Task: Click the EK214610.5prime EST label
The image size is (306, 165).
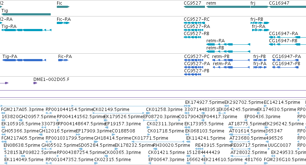Action: pyautogui.click(x=223, y=160)
